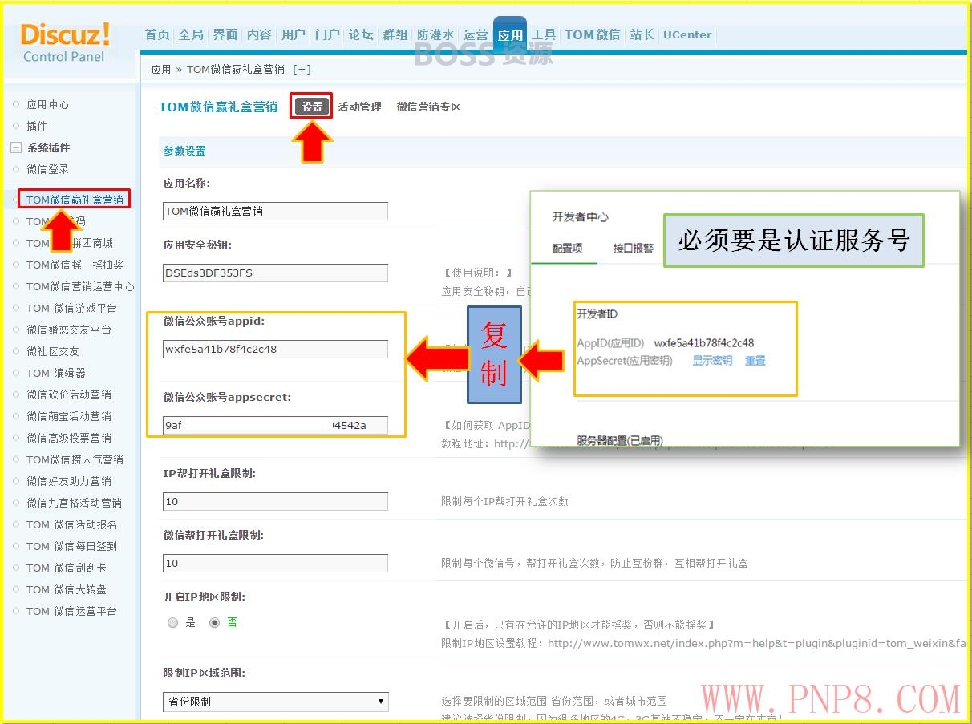This screenshot has height=724, width=972.
Task: Switch to the 活动管理 tab
Action: [359, 107]
